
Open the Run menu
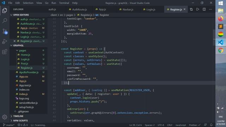pyautogui.click(x=54, y=3)
